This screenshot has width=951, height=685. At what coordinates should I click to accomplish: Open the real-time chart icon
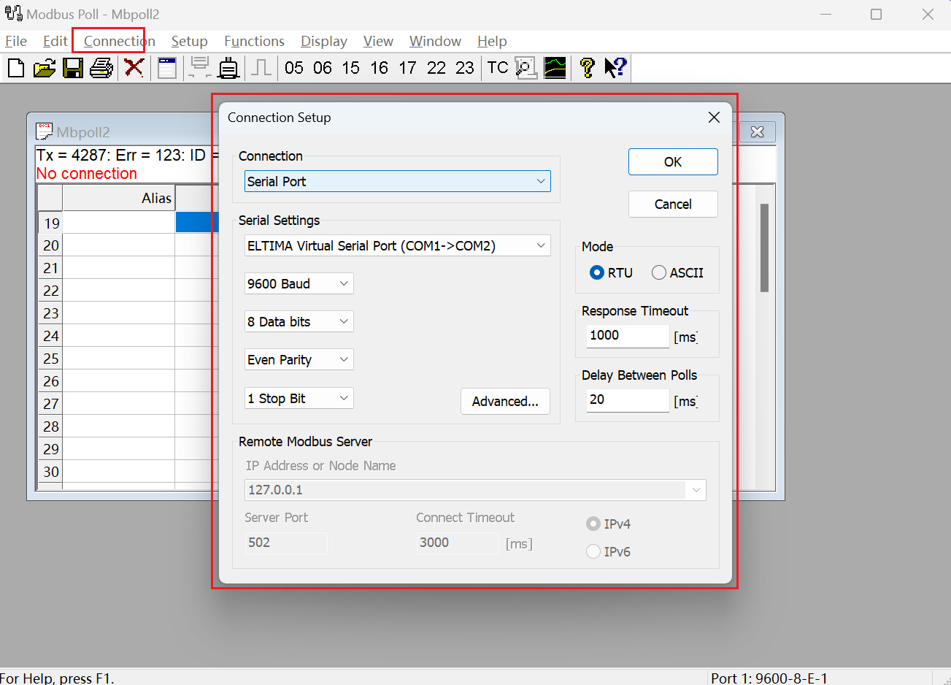point(555,68)
